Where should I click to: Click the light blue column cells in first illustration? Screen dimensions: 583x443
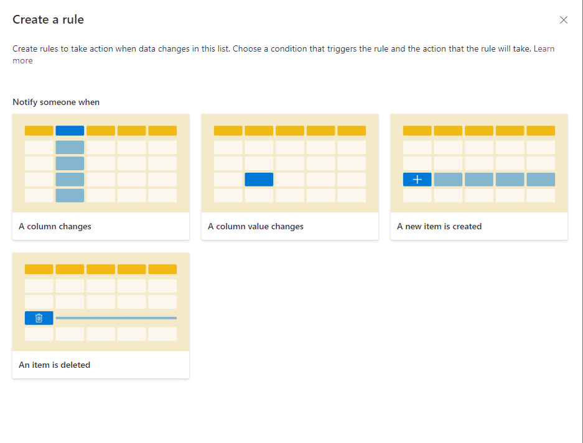coord(70,171)
